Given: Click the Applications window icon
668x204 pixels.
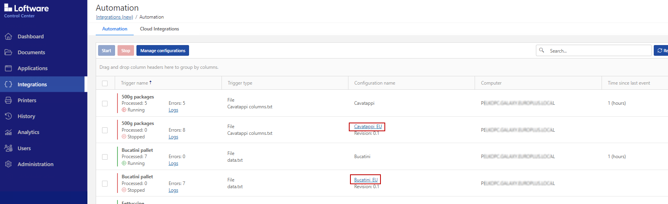Looking at the screenshot, I should point(8,68).
